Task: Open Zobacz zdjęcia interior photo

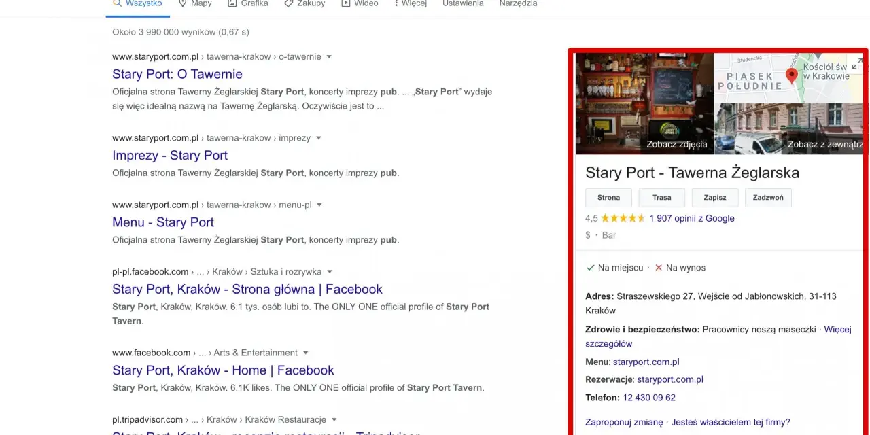Action: click(644, 104)
